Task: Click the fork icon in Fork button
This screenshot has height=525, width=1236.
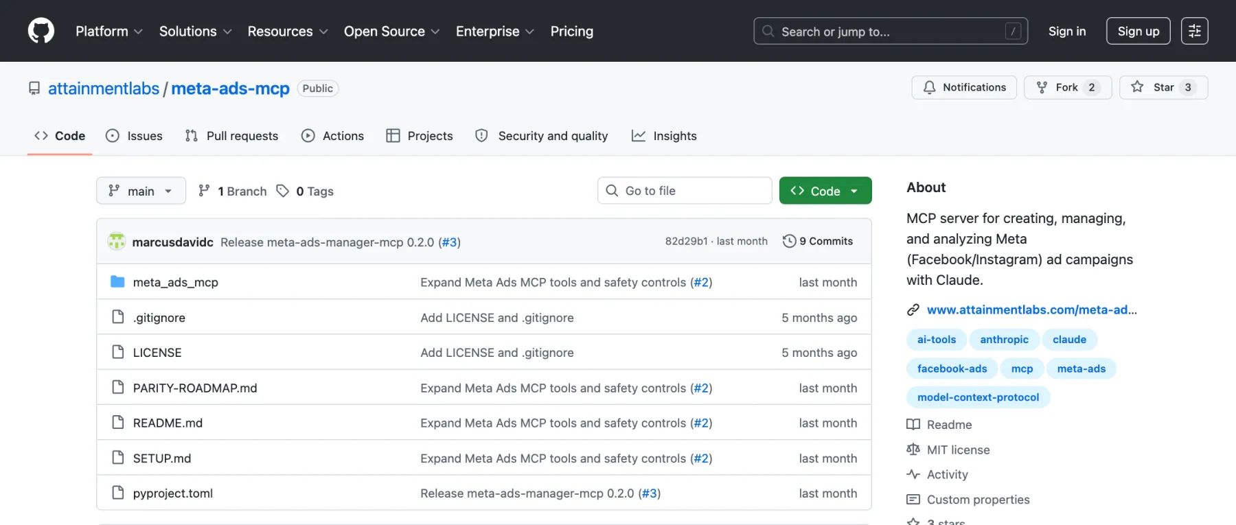Action: tap(1042, 87)
